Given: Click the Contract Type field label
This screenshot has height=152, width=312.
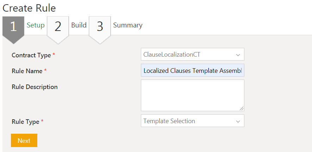Looking at the screenshot, I should pyautogui.click(x=31, y=55).
